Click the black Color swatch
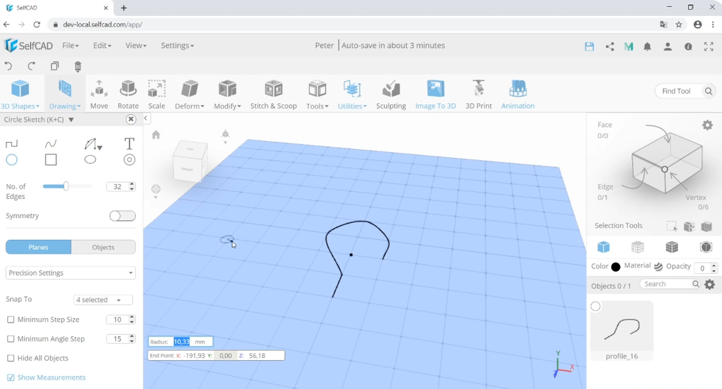The width and height of the screenshot is (722, 389). click(x=615, y=267)
